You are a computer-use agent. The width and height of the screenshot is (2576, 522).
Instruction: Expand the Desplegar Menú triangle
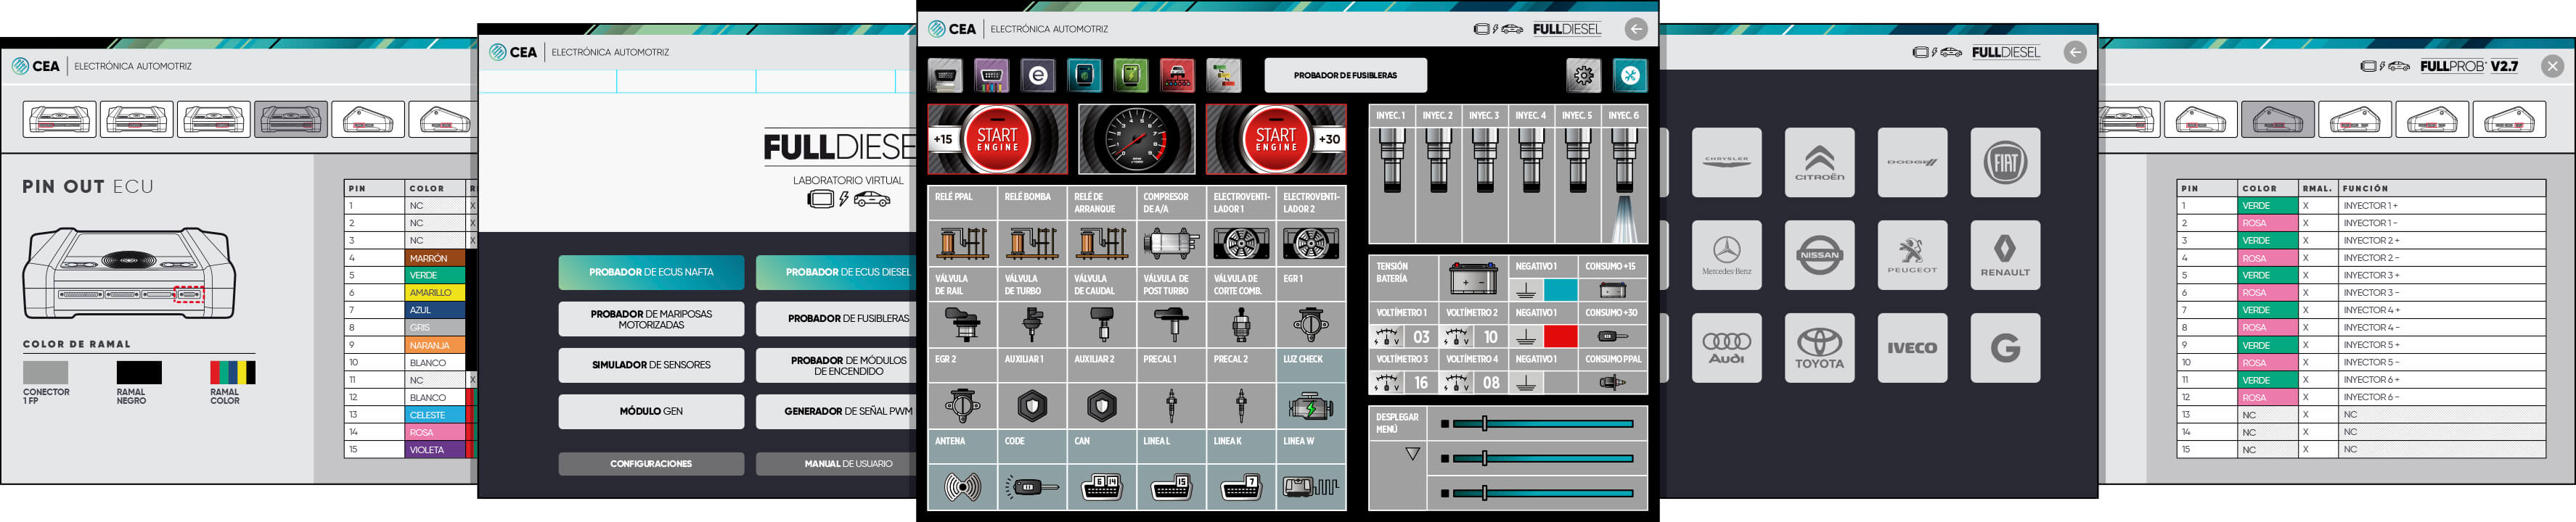1412,454
